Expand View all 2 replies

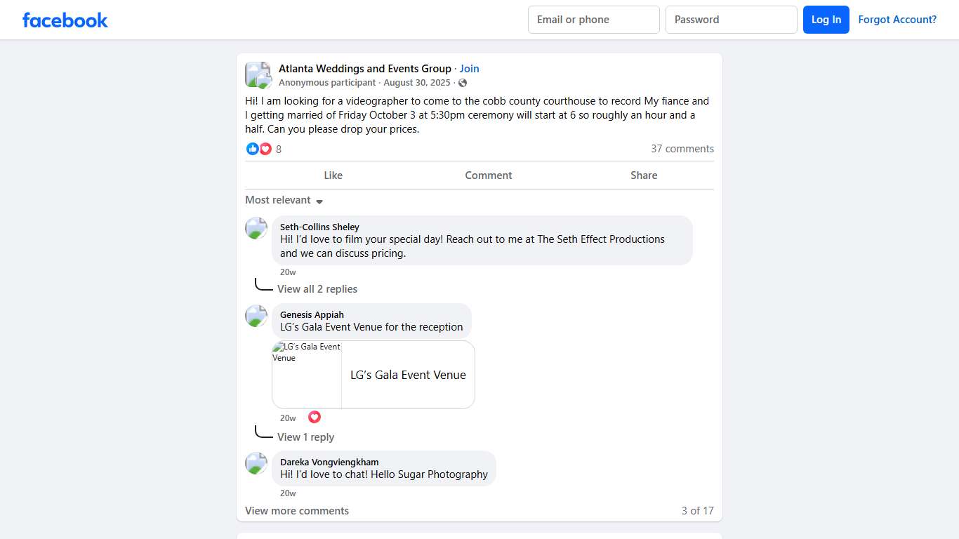(317, 289)
